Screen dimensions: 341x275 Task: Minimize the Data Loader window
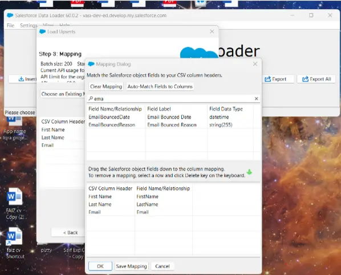[x=293, y=15]
